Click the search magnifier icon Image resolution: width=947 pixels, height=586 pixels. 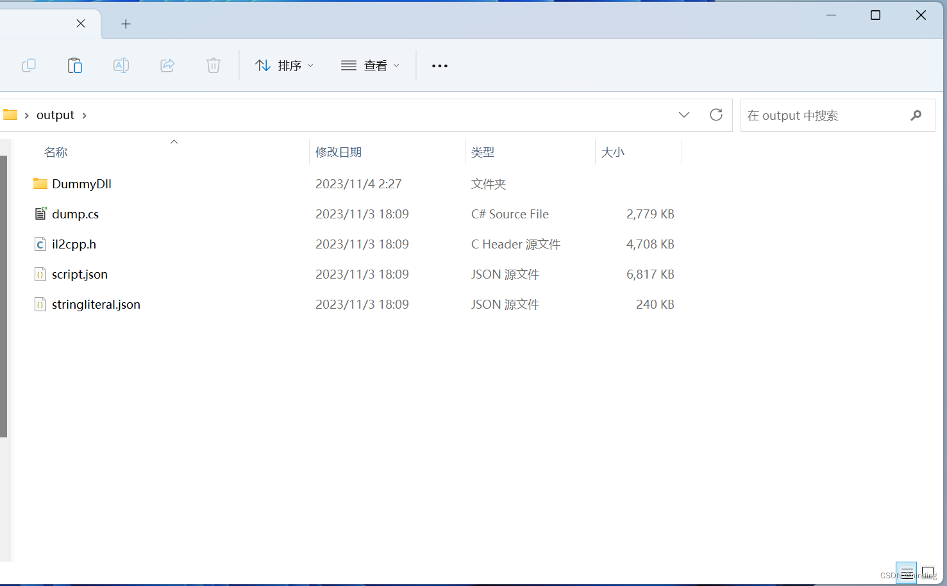916,115
